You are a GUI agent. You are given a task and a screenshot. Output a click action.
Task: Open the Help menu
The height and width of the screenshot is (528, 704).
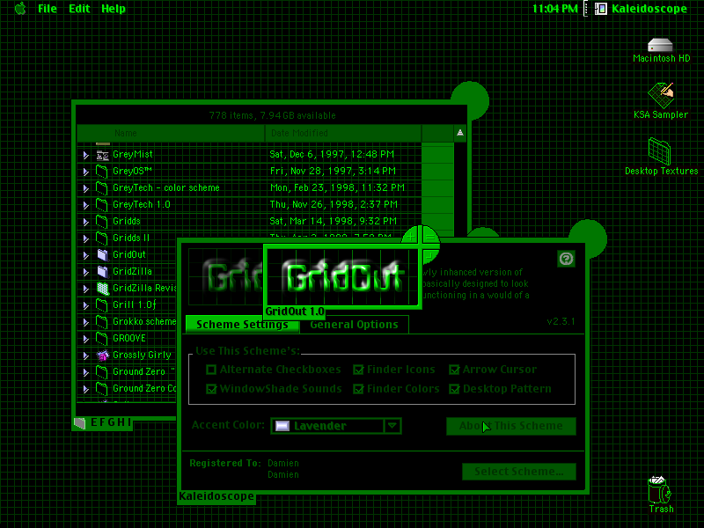tap(114, 9)
